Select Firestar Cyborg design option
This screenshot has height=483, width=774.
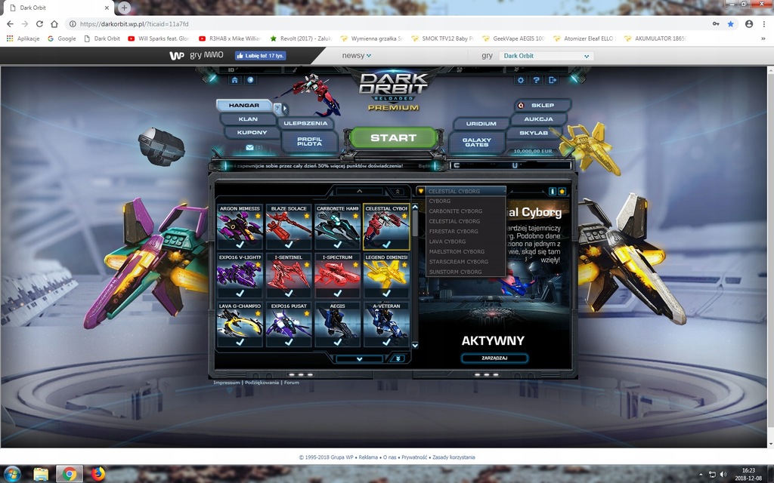coord(466,231)
